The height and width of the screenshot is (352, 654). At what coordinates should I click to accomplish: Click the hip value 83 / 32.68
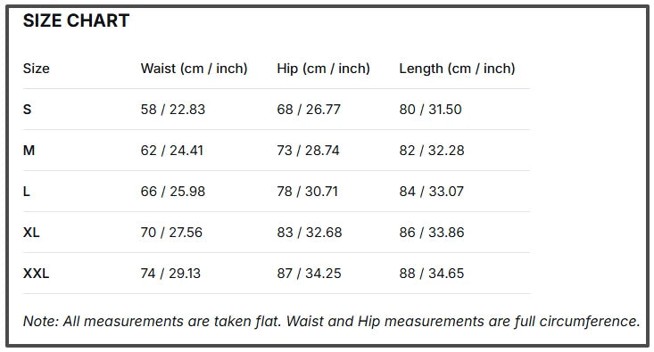pyautogui.click(x=309, y=232)
